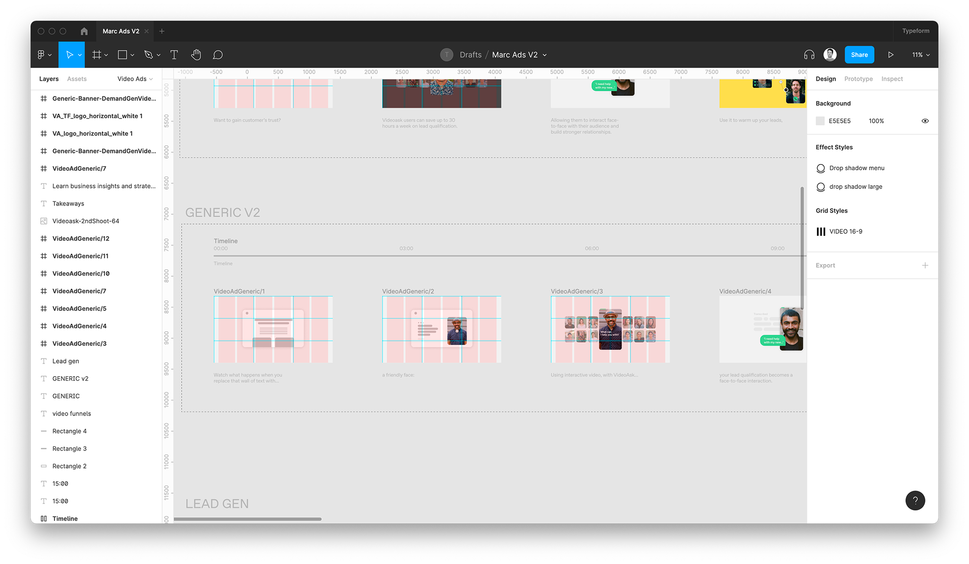Click the headphones audio icon
The height and width of the screenshot is (564, 969).
pos(809,55)
